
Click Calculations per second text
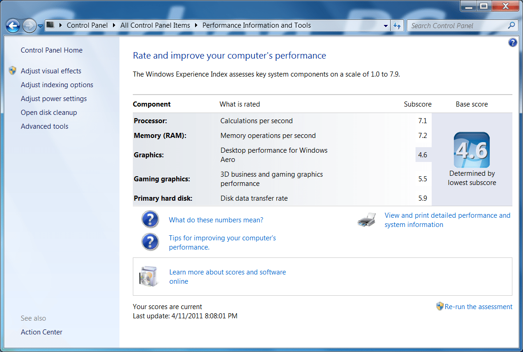[x=256, y=121]
